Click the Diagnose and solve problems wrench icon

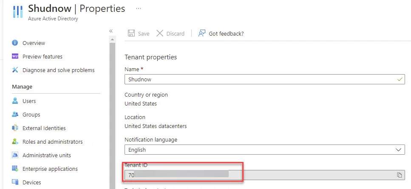15,70
